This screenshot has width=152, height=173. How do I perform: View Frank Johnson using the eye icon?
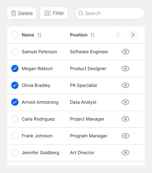(x=125, y=136)
